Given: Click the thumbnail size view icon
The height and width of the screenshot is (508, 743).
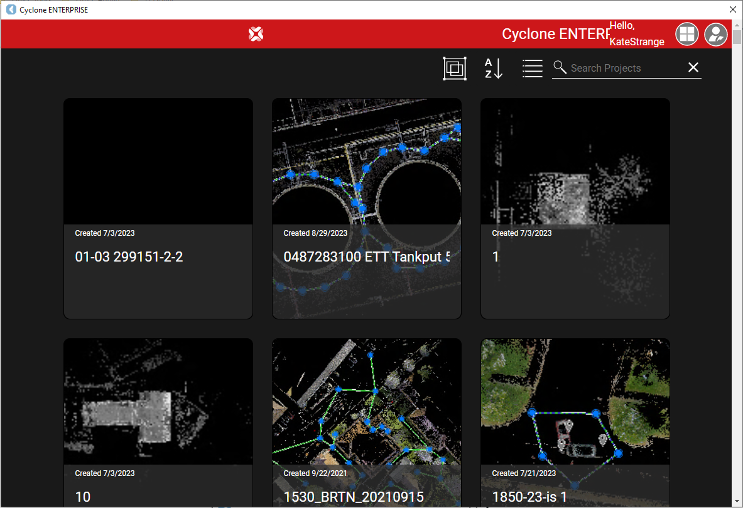Looking at the screenshot, I should click(455, 68).
